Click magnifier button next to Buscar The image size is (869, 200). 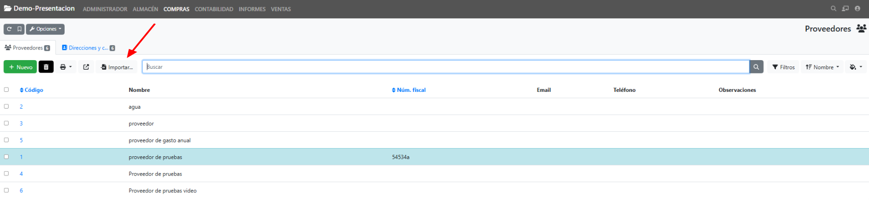[x=756, y=67]
